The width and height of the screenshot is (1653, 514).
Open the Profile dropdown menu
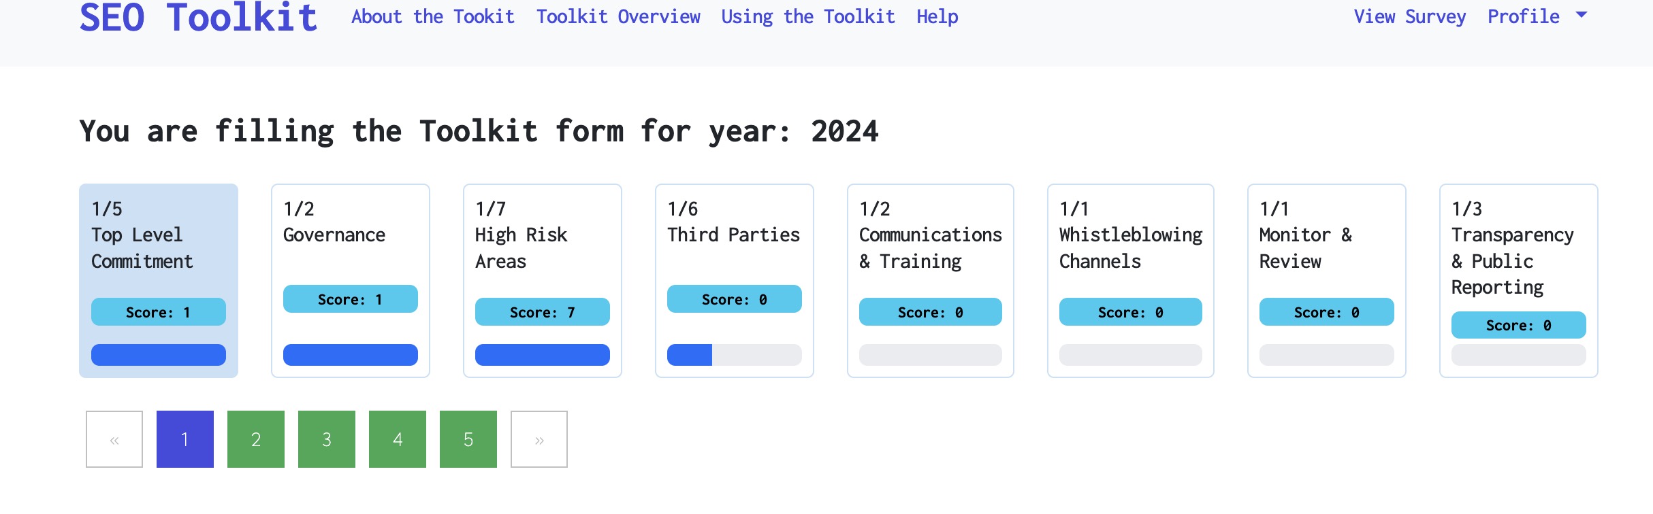click(x=1536, y=16)
